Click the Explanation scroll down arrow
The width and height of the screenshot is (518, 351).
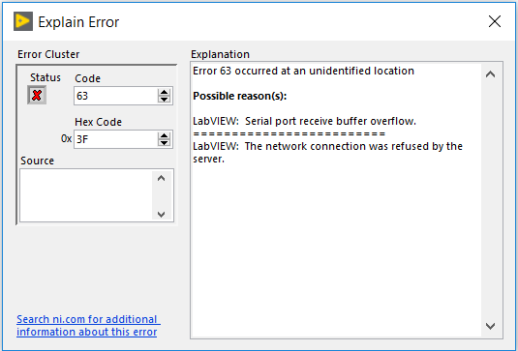pyautogui.click(x=491, y=326)
